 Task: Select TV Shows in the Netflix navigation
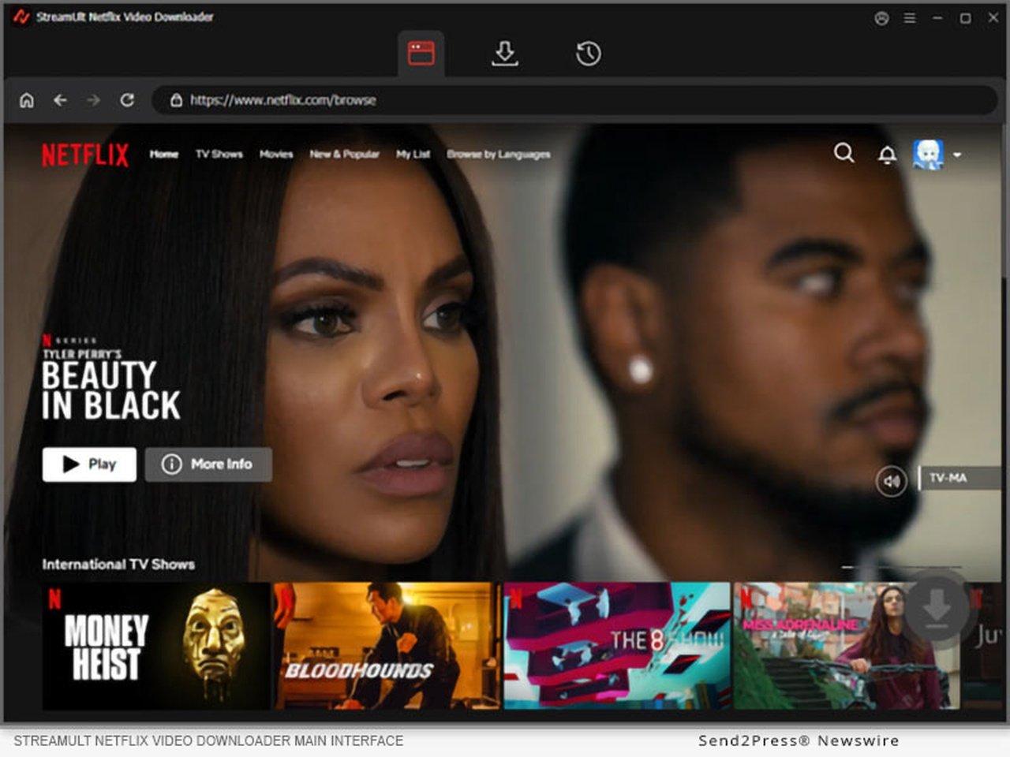click(219, 155)
